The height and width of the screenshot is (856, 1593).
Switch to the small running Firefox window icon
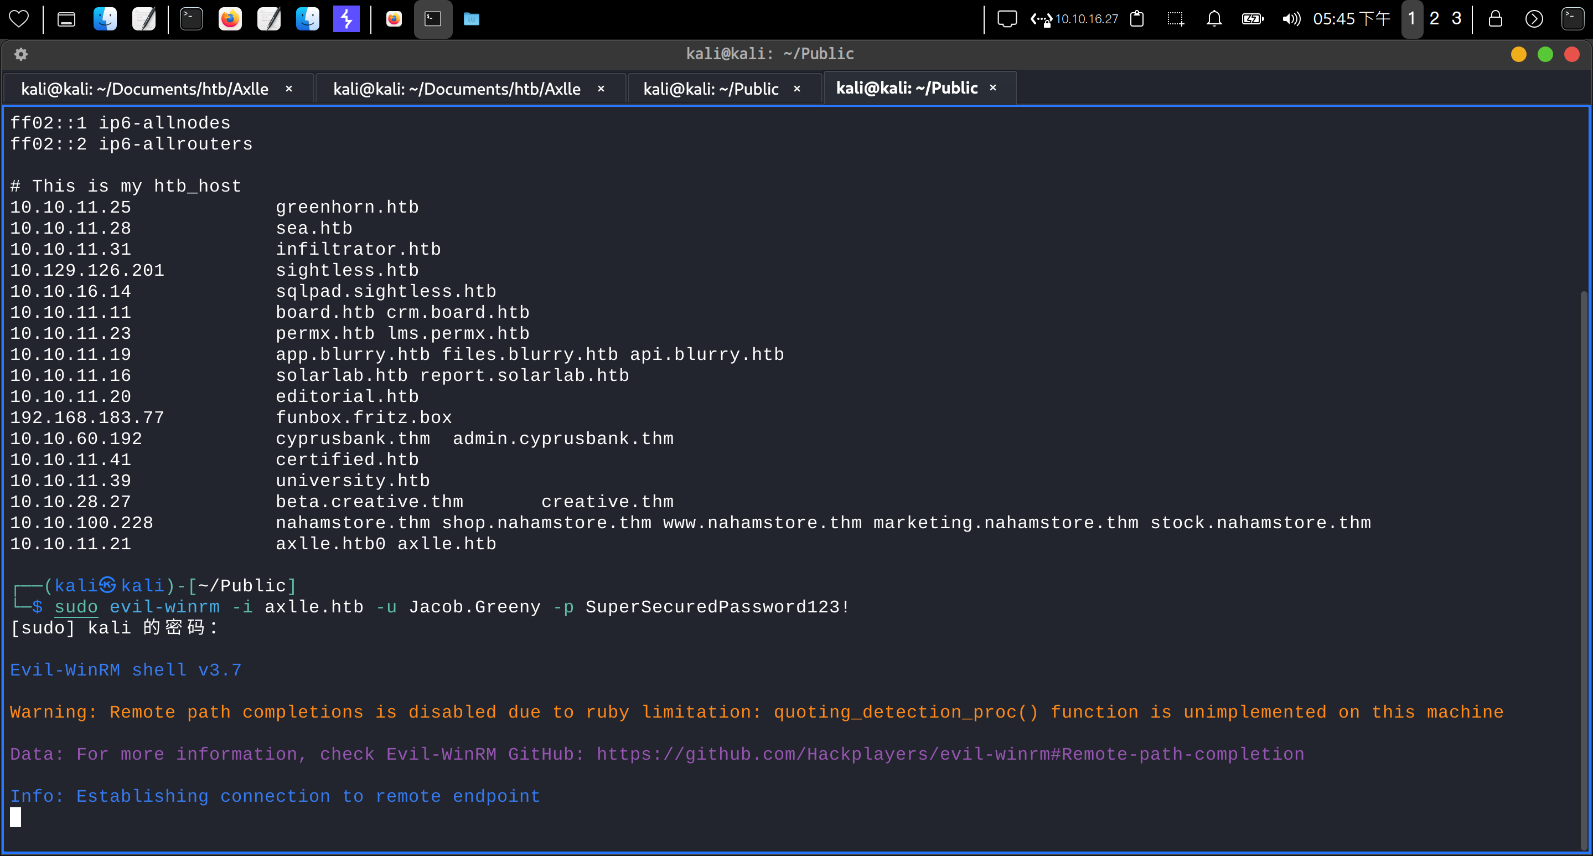point(394,19)
